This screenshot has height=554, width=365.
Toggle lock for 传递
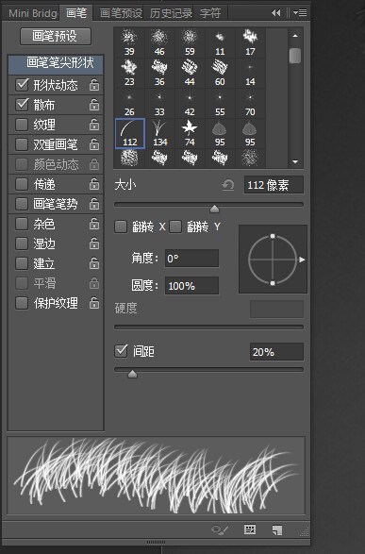[x=94, y=184]
